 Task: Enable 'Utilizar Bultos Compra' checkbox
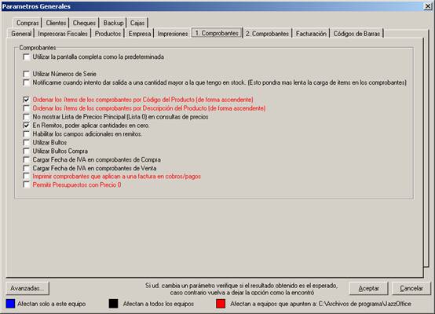pos(27,151)
